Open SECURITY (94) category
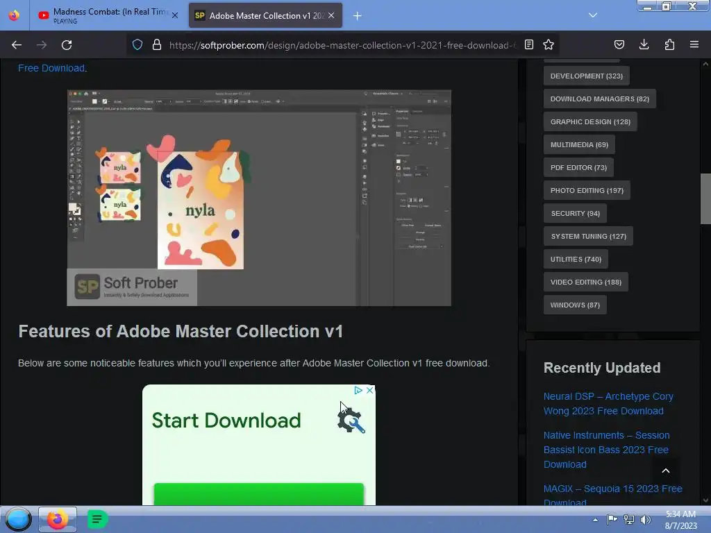Viewport: 711px width, 533px height. pos(575,214)
